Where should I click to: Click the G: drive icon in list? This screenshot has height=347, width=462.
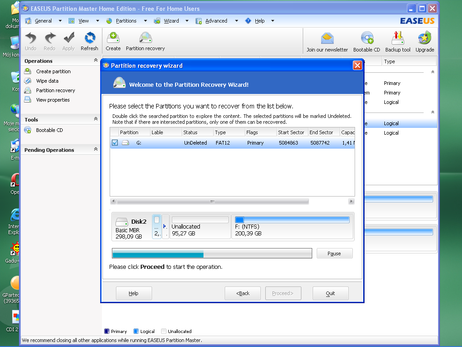(x=125, y=143)
